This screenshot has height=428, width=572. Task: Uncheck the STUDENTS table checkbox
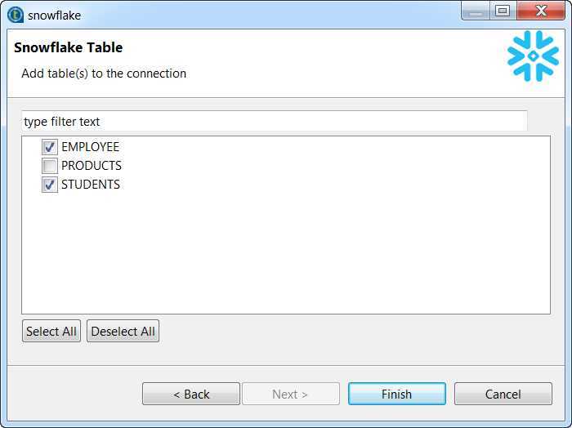tap(50, 185)
